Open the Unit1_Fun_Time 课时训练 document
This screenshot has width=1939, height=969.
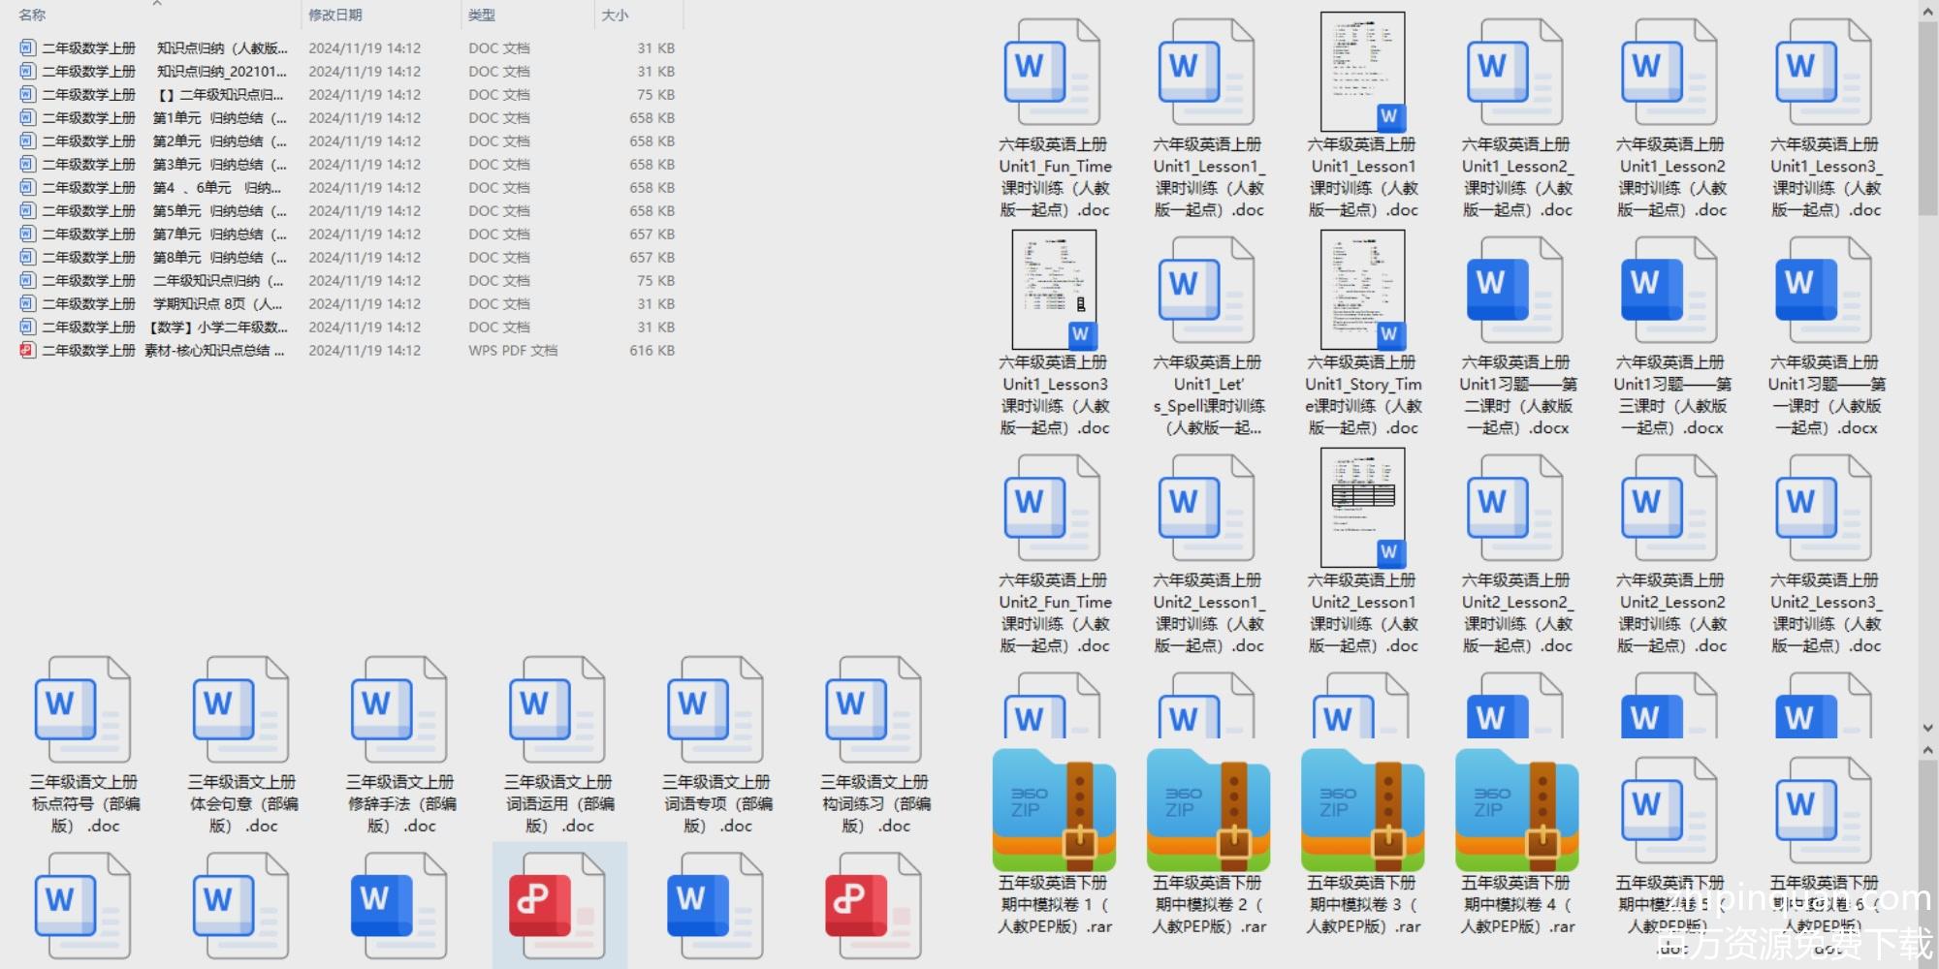click(1054, 73)
